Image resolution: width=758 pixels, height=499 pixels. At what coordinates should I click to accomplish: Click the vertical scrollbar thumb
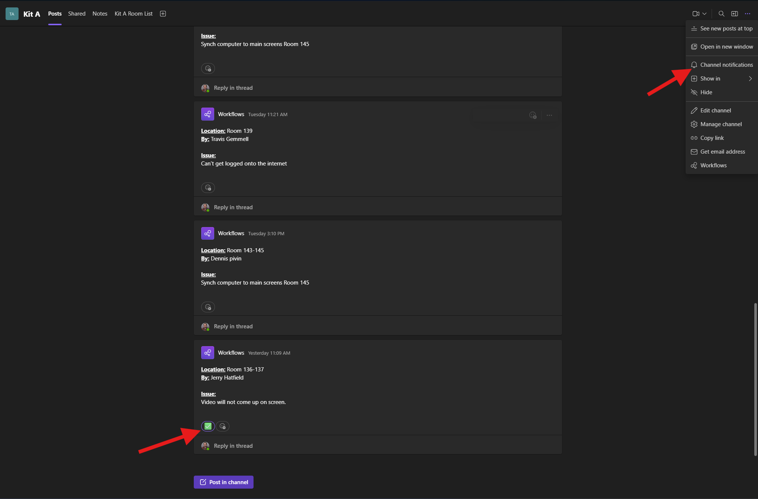[x=755, y=378]
